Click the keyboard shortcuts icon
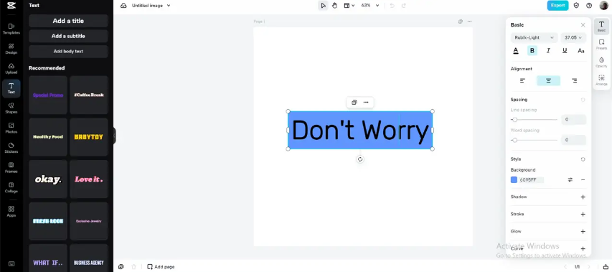The image size is (612, 272). 11,264
